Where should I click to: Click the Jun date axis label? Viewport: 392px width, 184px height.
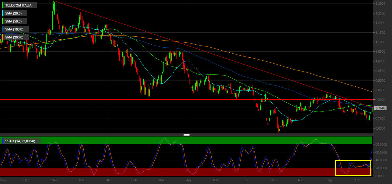point(244,180)
